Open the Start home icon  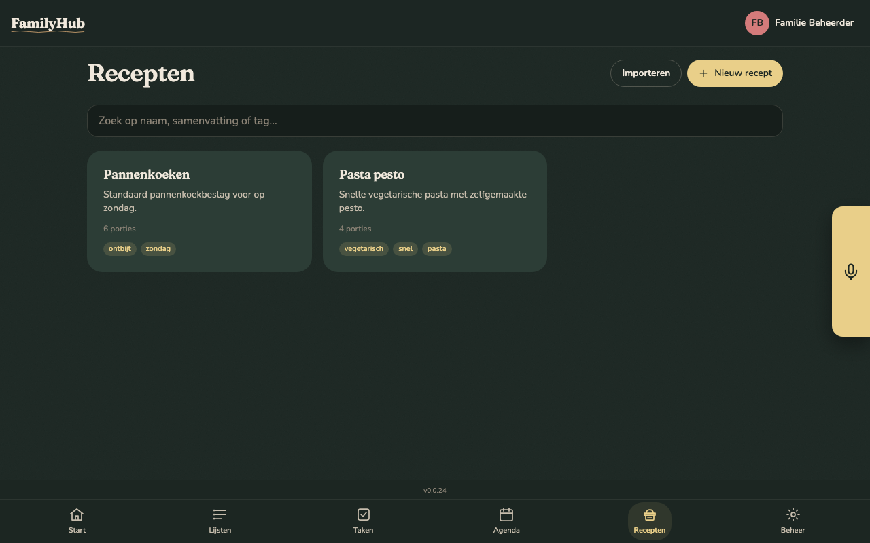(x=77, y=514)
